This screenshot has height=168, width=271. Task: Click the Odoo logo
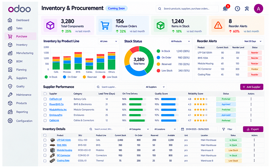(19, 9)
